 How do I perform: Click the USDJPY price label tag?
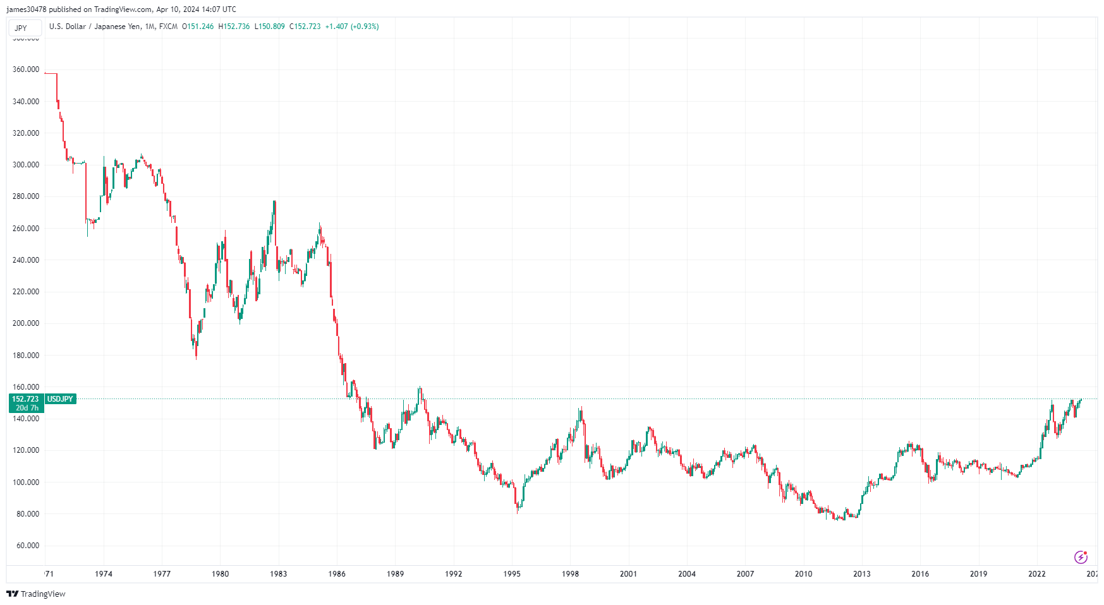click(61, 399)
